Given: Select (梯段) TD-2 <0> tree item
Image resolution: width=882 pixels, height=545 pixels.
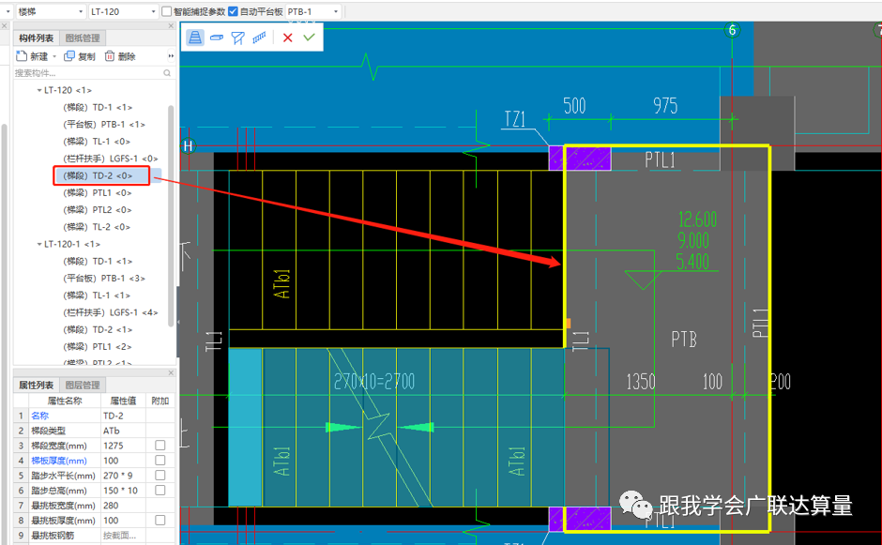Looking at the screenshot, I should pyautogui.click(x=98, y=175).
